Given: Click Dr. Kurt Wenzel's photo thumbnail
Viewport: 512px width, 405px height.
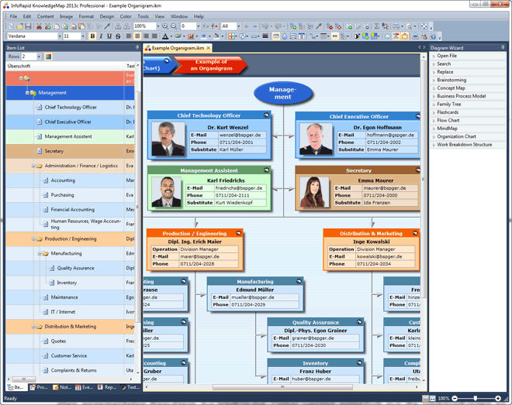Looking at the screenshot, I should point(168,139).
